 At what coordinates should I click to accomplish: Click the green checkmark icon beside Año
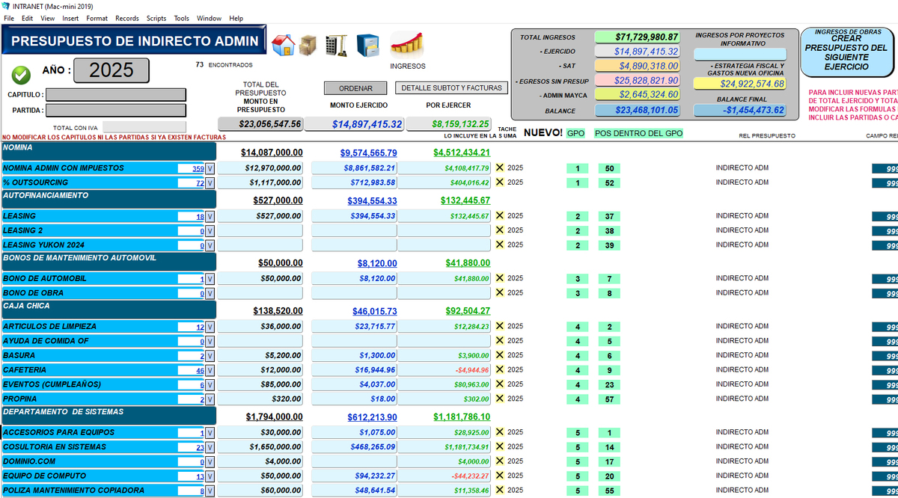(x=21, y=75)
